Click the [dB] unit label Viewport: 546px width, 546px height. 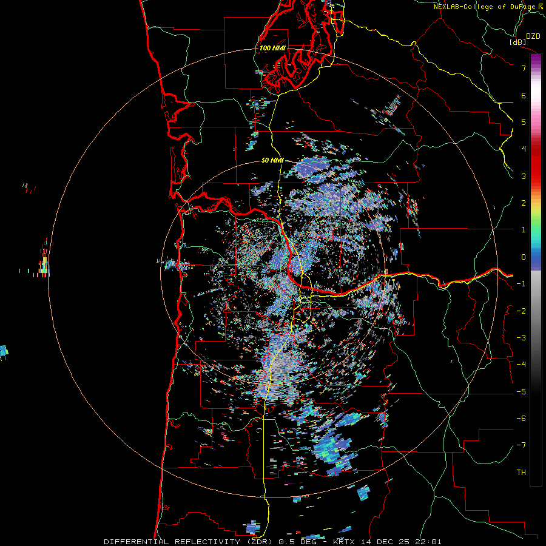click(518, 42)
